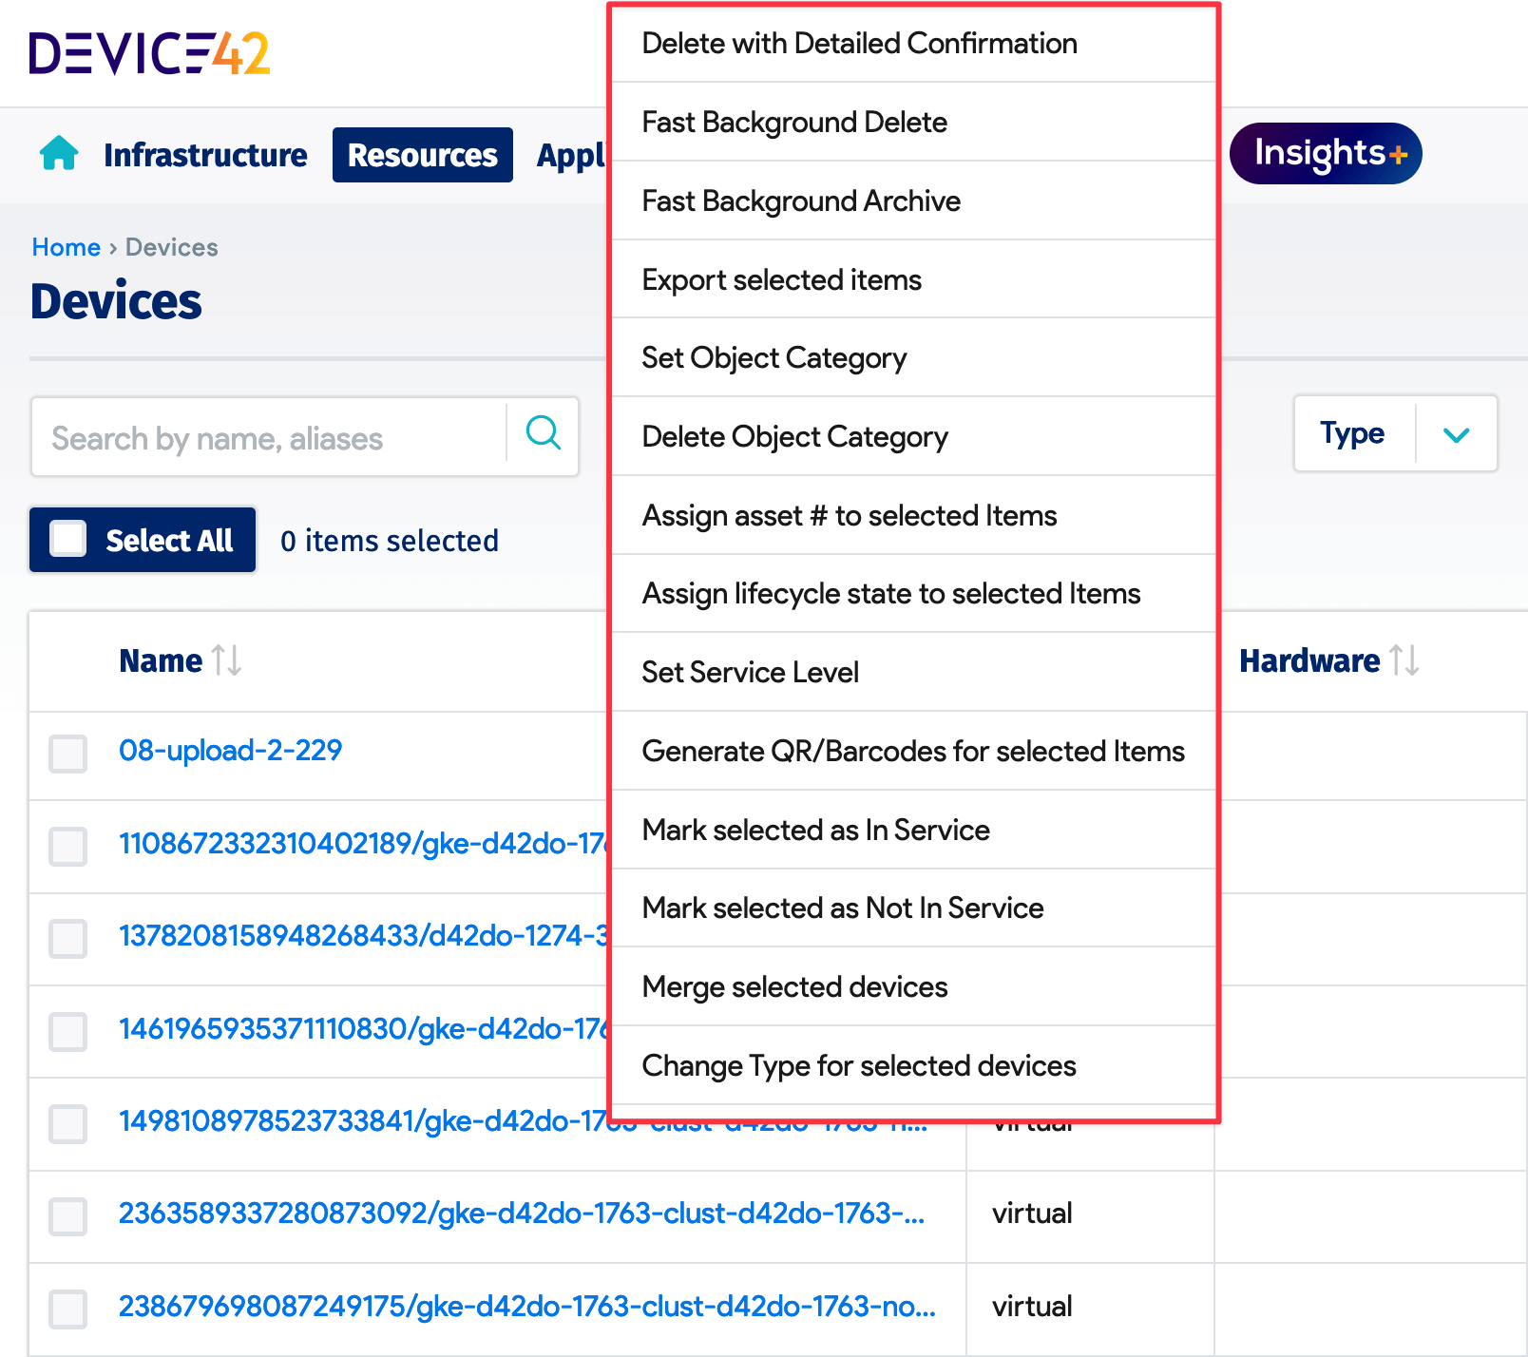Select the checkbox next to 137820815894868433 device
This screenshot has width=1528, height=1357.
pos(67,939)
